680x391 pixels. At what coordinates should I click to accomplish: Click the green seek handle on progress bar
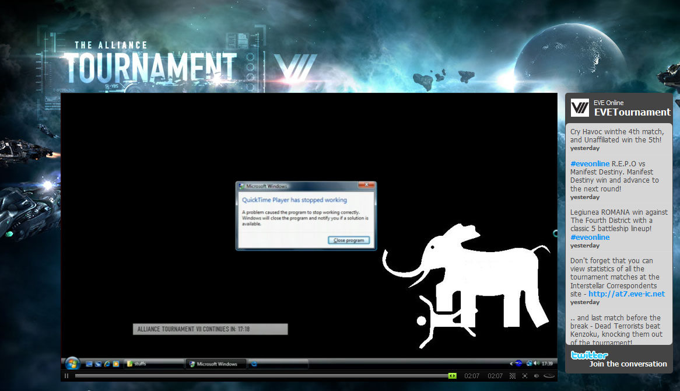[453, 376]
